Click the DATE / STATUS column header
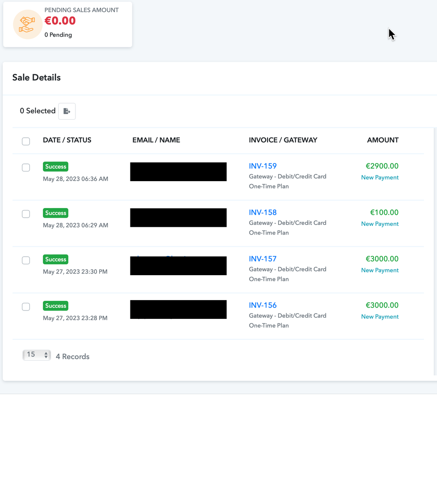The width and height of the screenshot is (437, 482). 67,140
